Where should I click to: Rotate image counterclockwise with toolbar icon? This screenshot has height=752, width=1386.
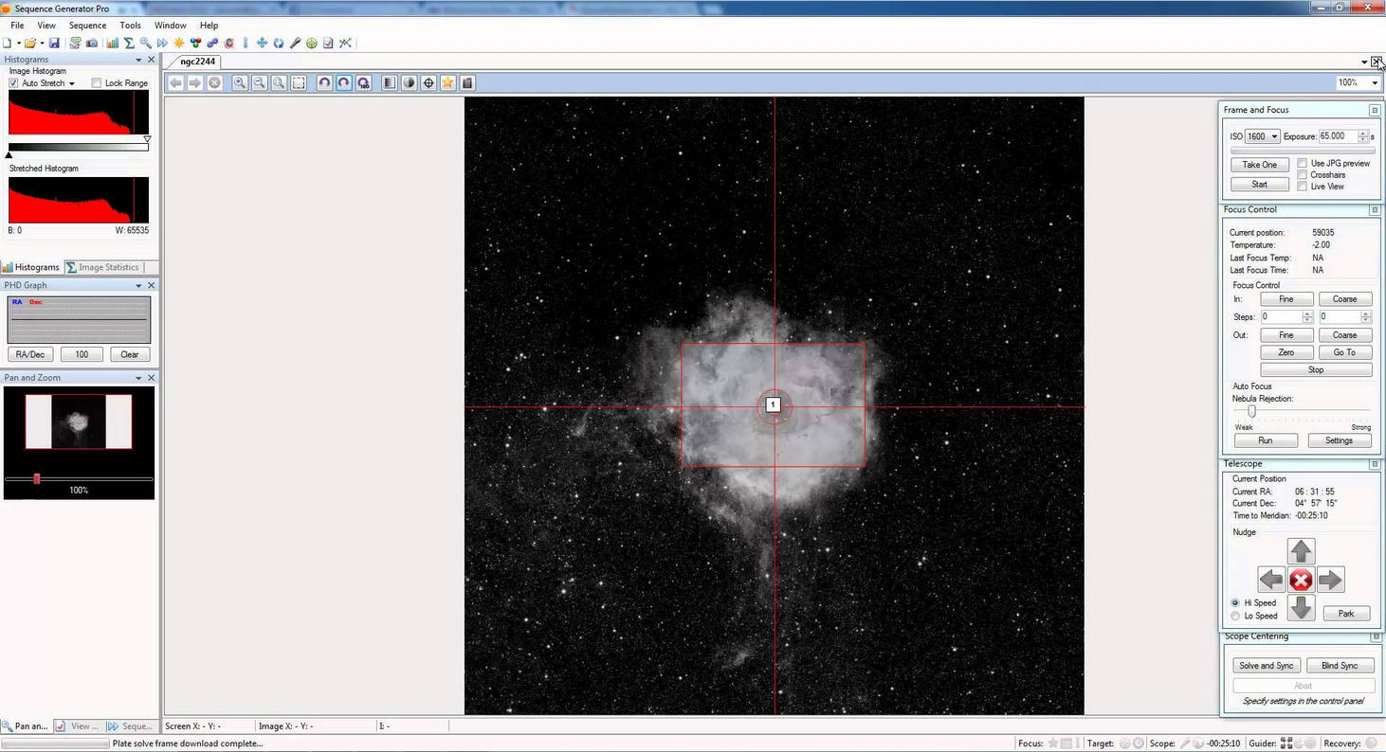pos(324,82)
